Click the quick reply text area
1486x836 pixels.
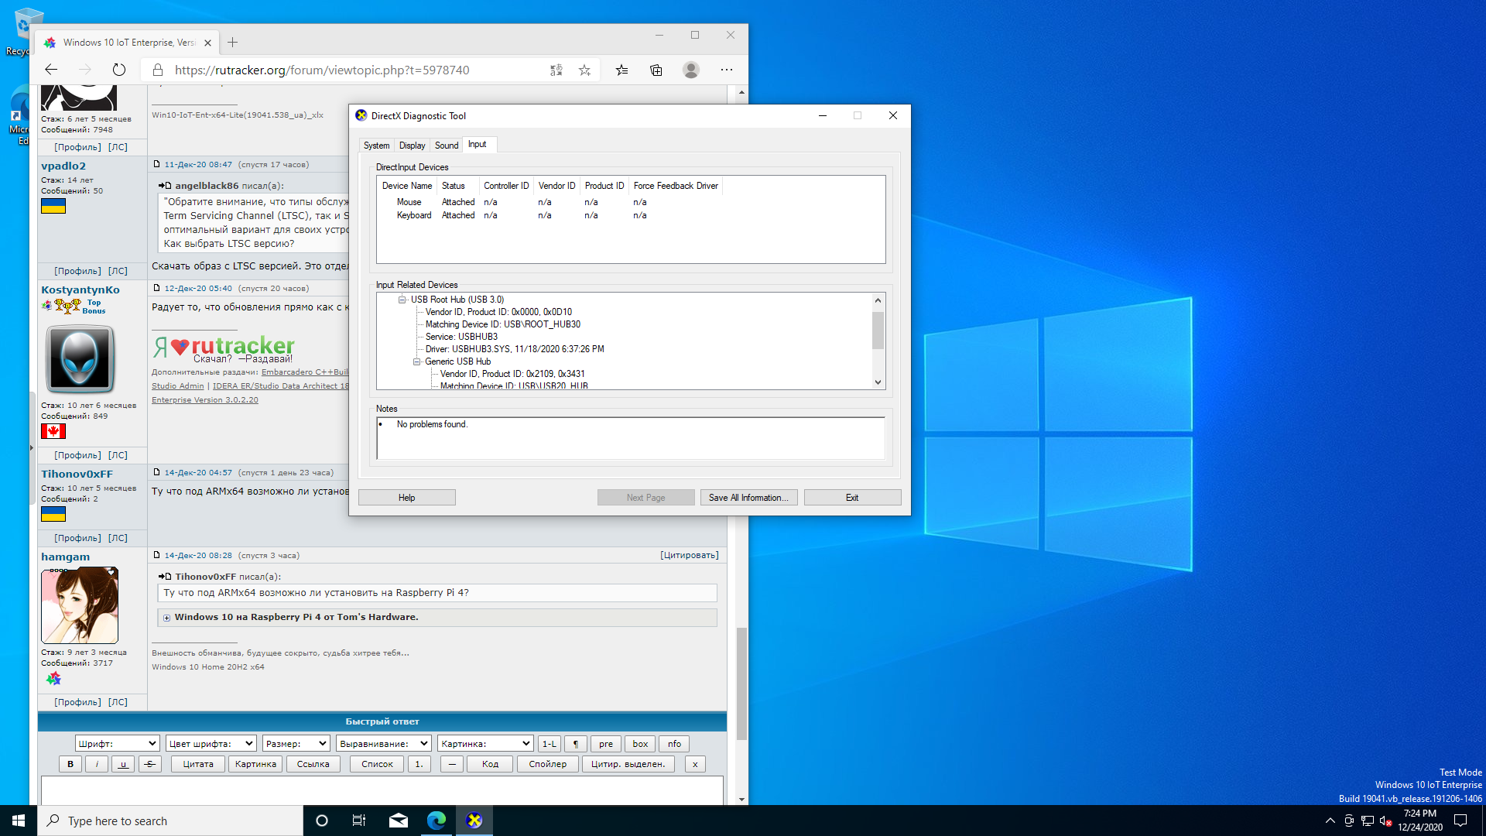382,790
